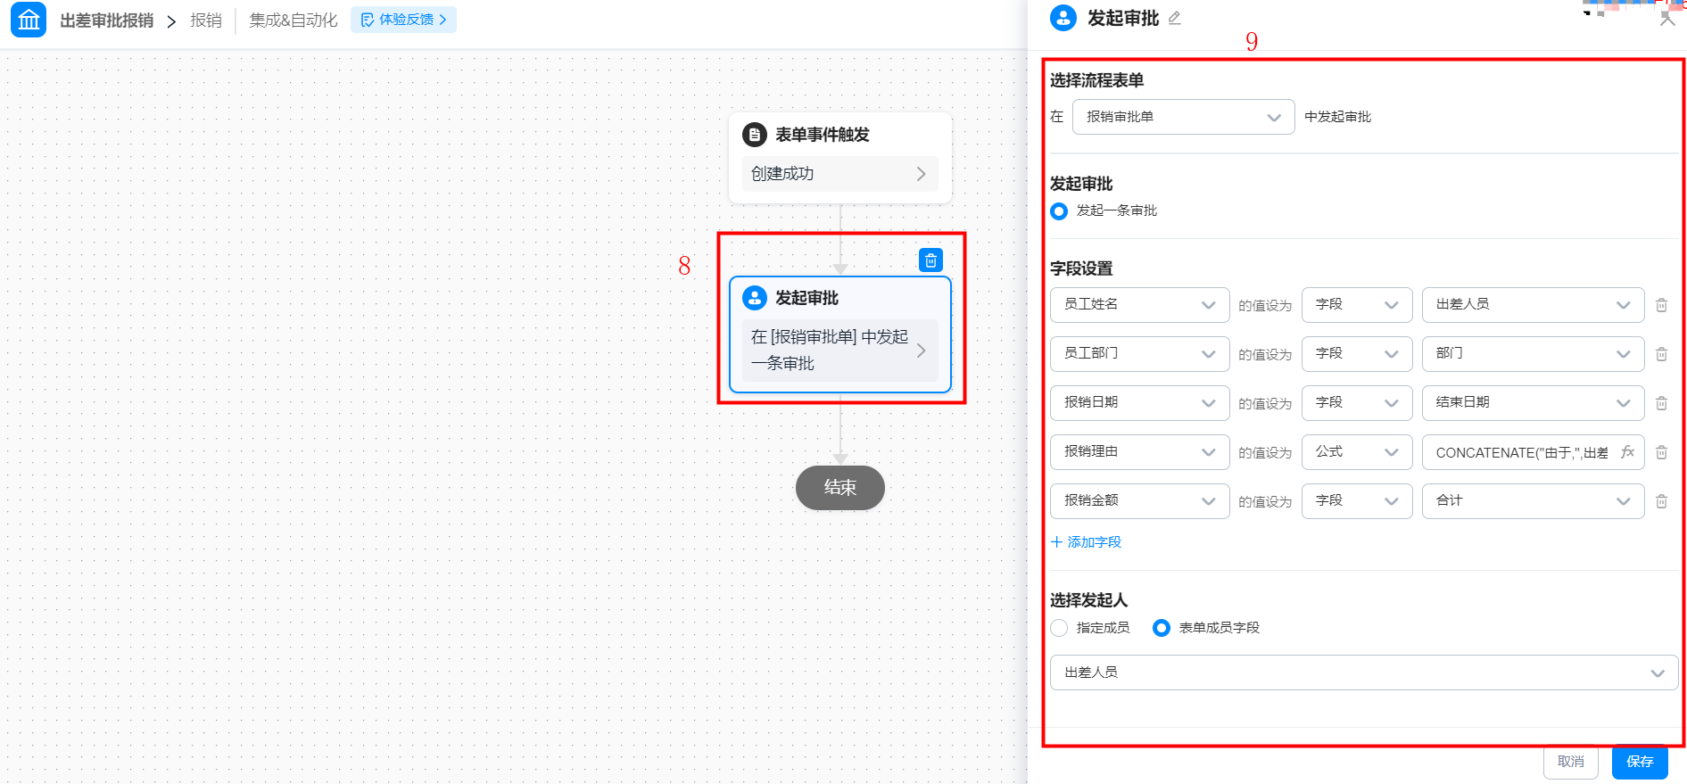Open the 报销审批单 form dropdown
Image resolution: width=1687 pixels, height=784 pixels.
click(1183, 117)
